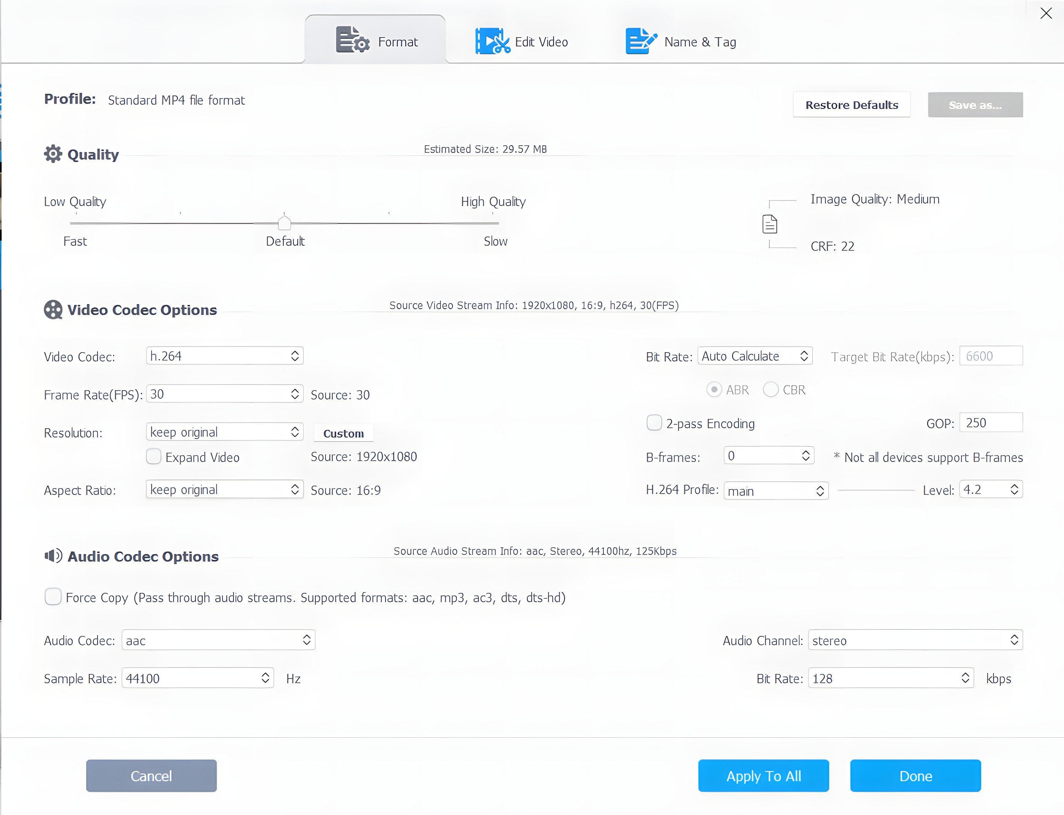
Task: Click the quality slider handle at Default
Action: tap(284, 223)
